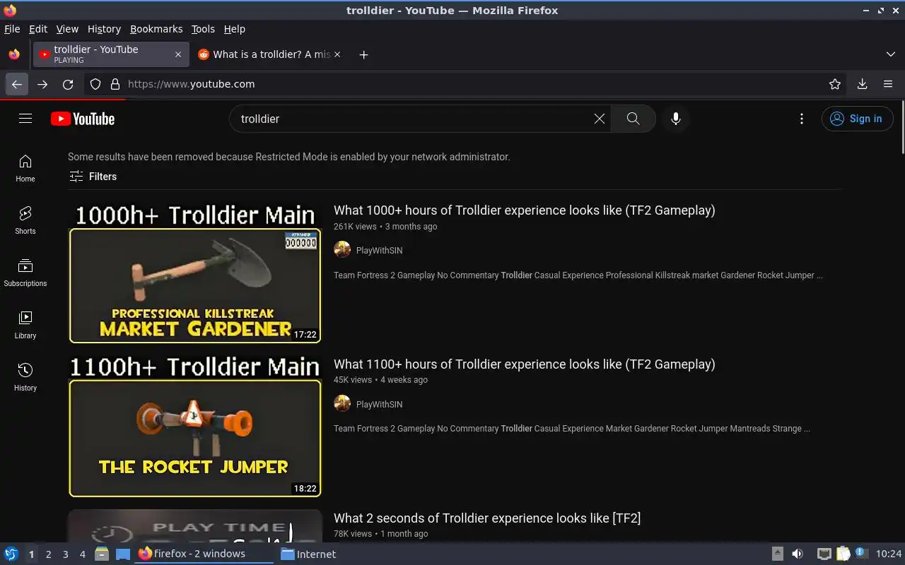Click the YouTube logo
Image resolution: width=905 pixels, height=565 pixels.
[83, 119]
